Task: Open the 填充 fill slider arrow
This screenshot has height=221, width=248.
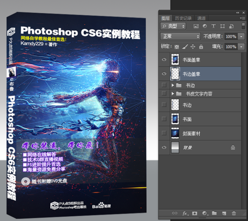Action: tap(241, 47)
